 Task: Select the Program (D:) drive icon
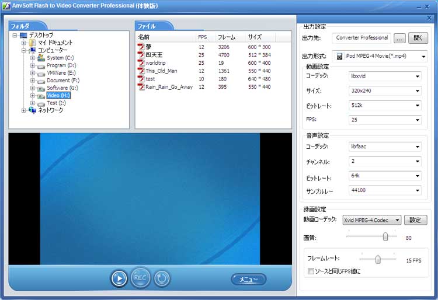(x=41, y=66)
